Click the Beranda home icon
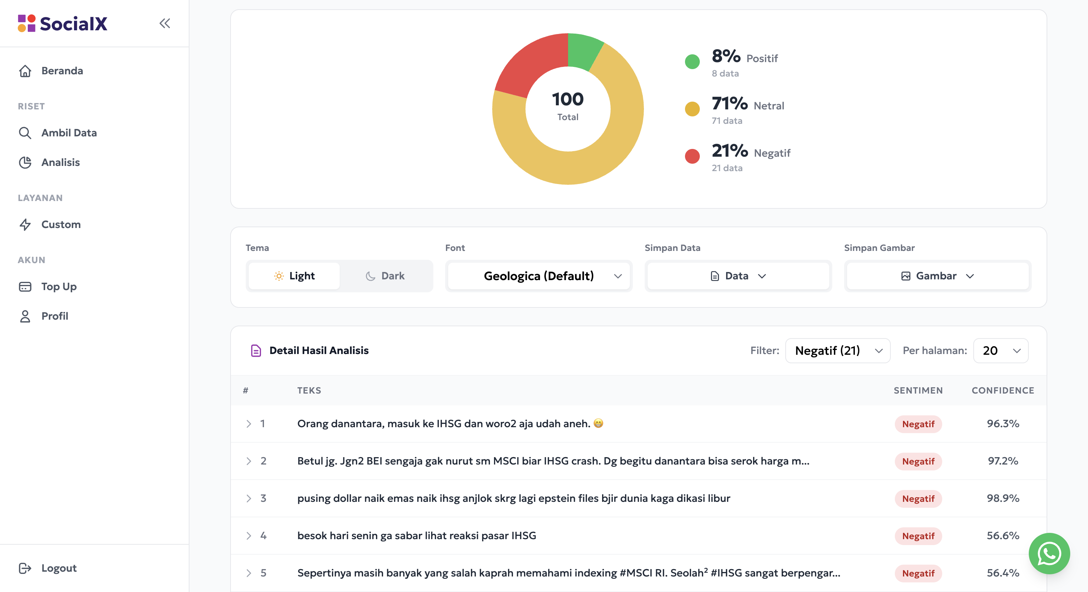Screen dimensions: 1088x592 click(25, 71)
